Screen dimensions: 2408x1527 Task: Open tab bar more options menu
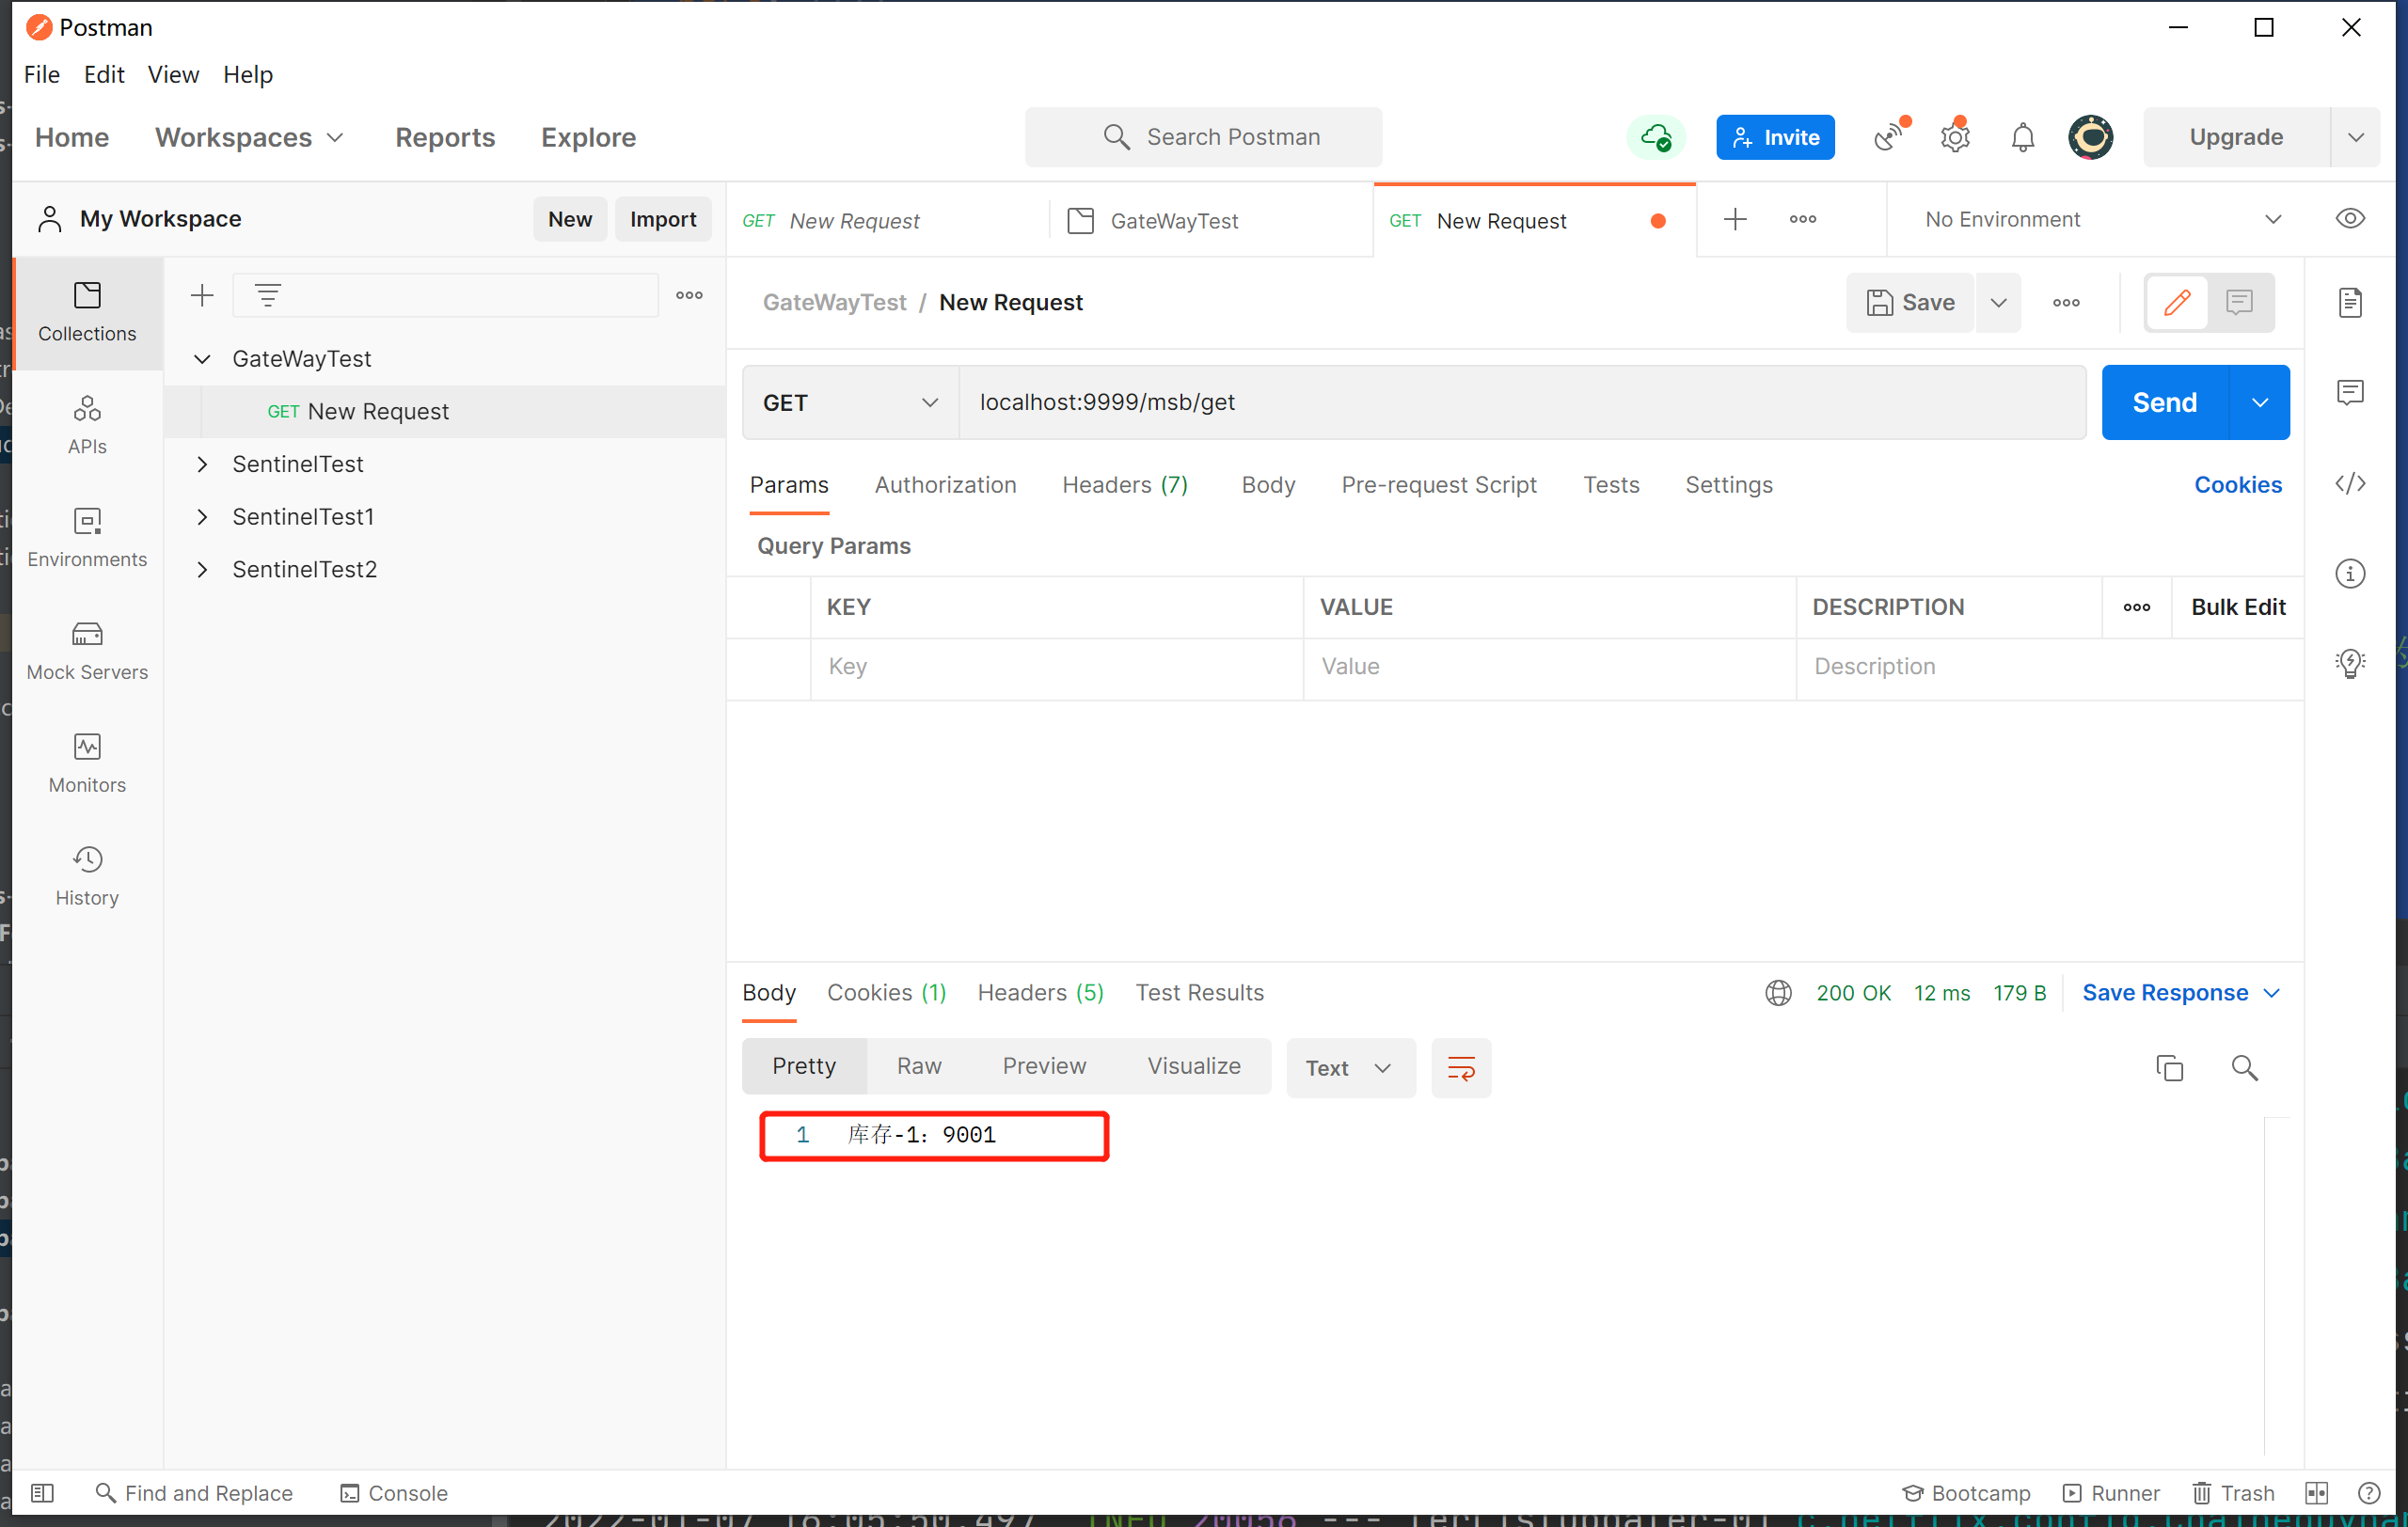point(1802,219)
